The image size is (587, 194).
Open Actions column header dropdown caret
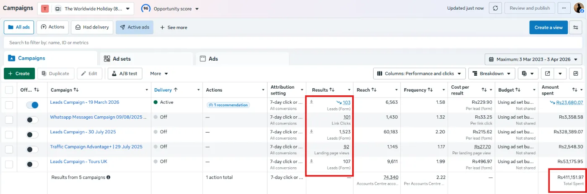coord(262,90)
